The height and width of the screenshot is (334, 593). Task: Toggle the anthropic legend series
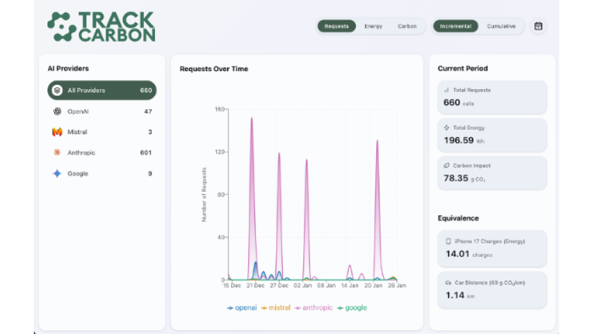pyautogui.click(x=314, y=308)
